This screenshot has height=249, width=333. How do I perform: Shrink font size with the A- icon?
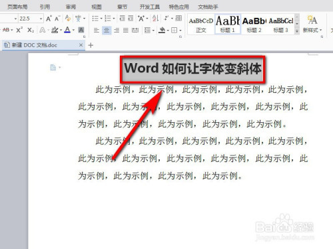57,19
